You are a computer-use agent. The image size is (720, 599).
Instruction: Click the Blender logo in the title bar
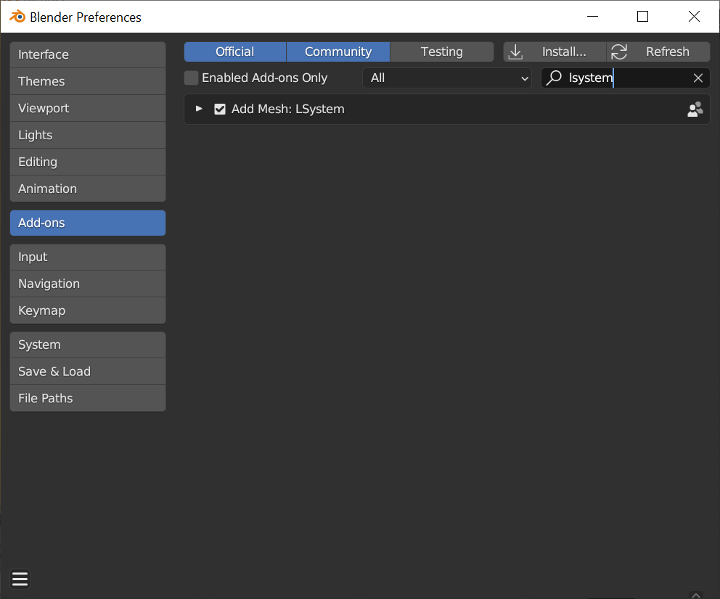click(16, 16)
